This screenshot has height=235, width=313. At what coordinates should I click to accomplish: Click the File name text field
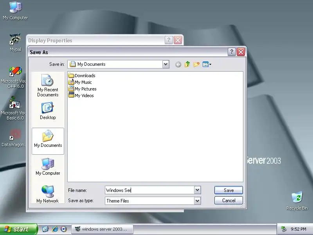[149, 190]
